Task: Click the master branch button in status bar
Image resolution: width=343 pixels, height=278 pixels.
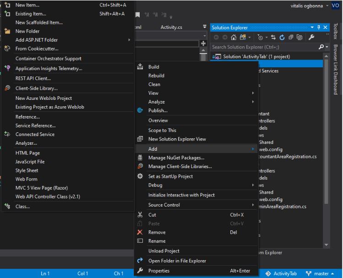Action: pos(321,273)
